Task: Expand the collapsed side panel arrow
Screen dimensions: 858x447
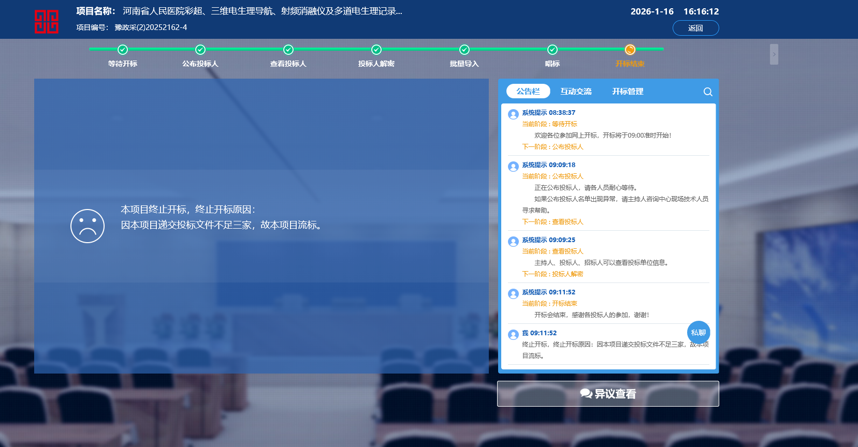Action: click(x=774, y=54)
